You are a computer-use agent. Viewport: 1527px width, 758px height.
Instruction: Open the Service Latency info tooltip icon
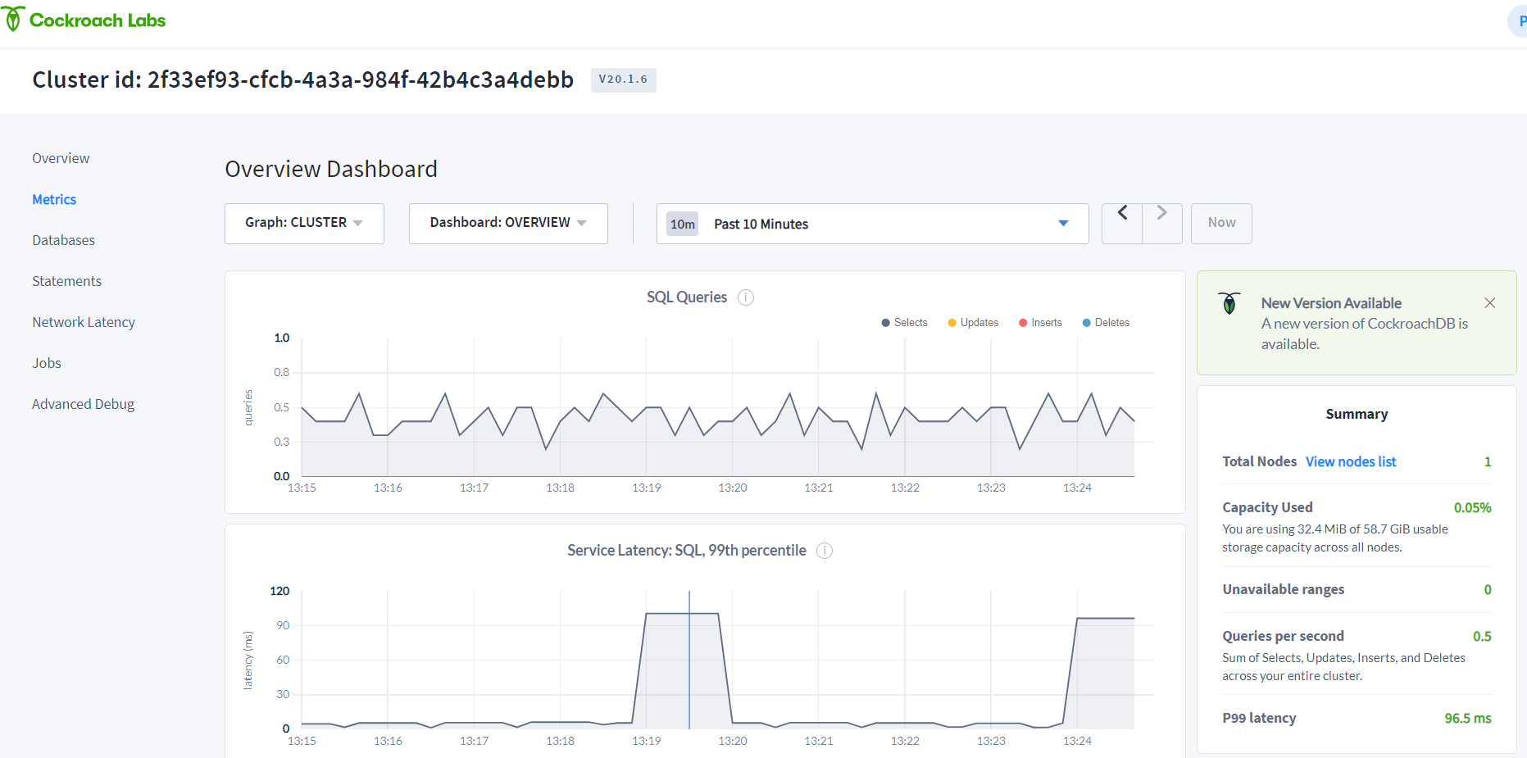(x=825, y=551)
